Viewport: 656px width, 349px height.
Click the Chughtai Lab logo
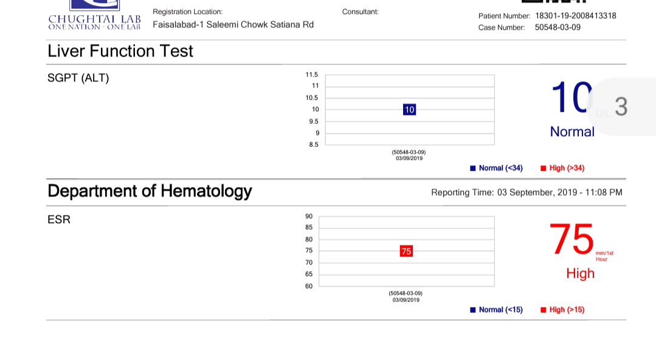94,17
